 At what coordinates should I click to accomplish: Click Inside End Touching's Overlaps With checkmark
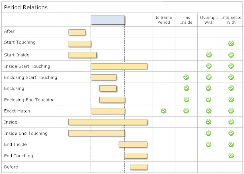[209, 133]
